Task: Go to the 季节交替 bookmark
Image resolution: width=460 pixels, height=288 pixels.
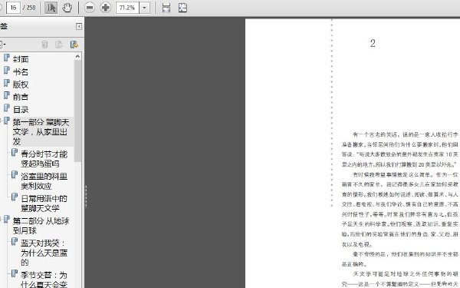Action: coord(44,280)
